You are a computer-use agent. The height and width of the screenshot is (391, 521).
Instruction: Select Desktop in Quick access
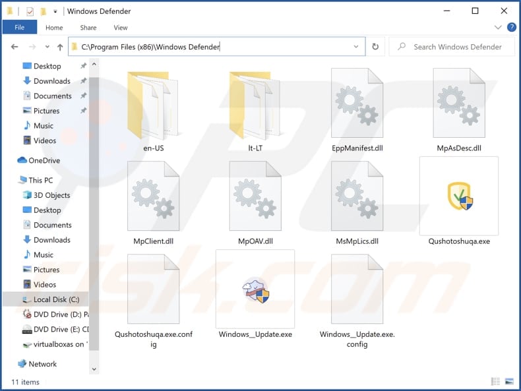point(47,66)
